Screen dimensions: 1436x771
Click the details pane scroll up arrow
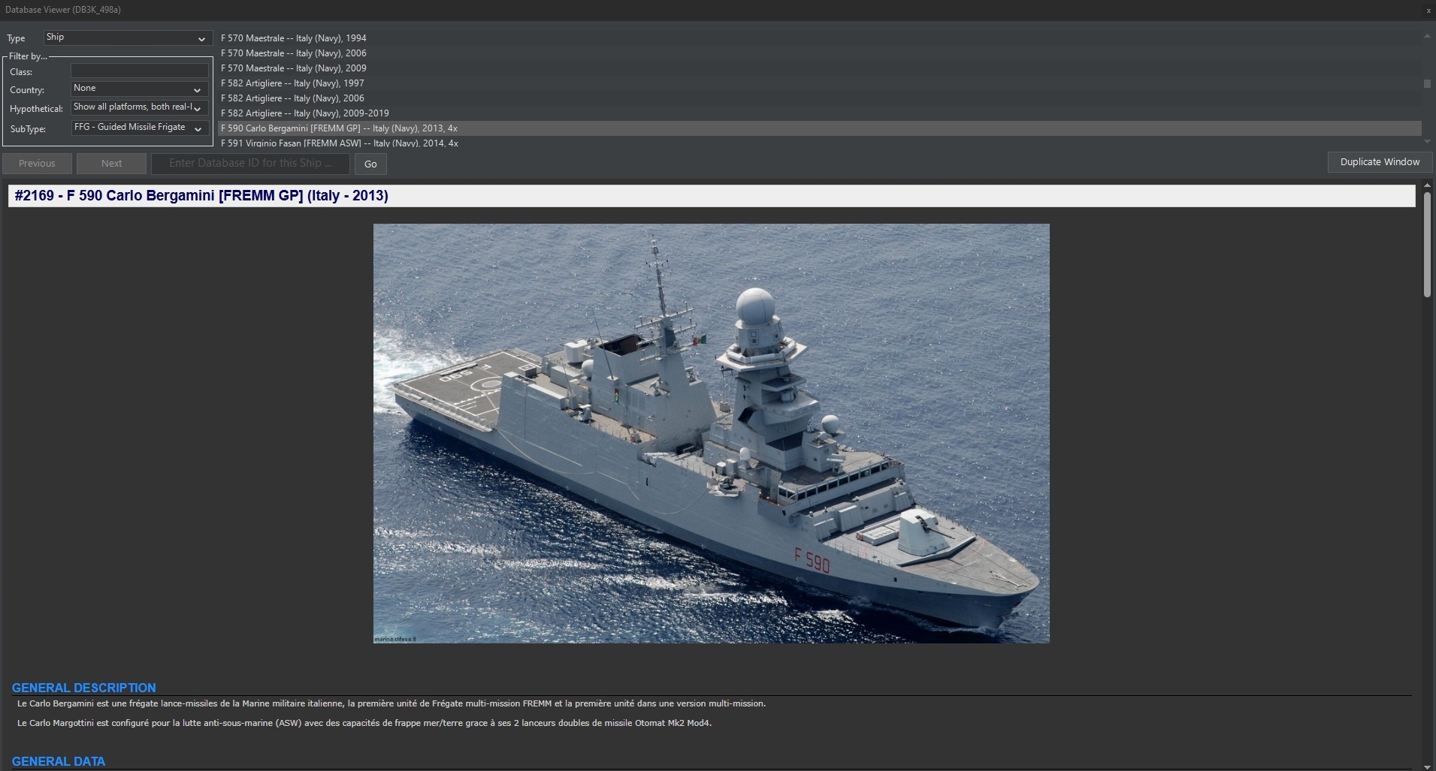1427,185
